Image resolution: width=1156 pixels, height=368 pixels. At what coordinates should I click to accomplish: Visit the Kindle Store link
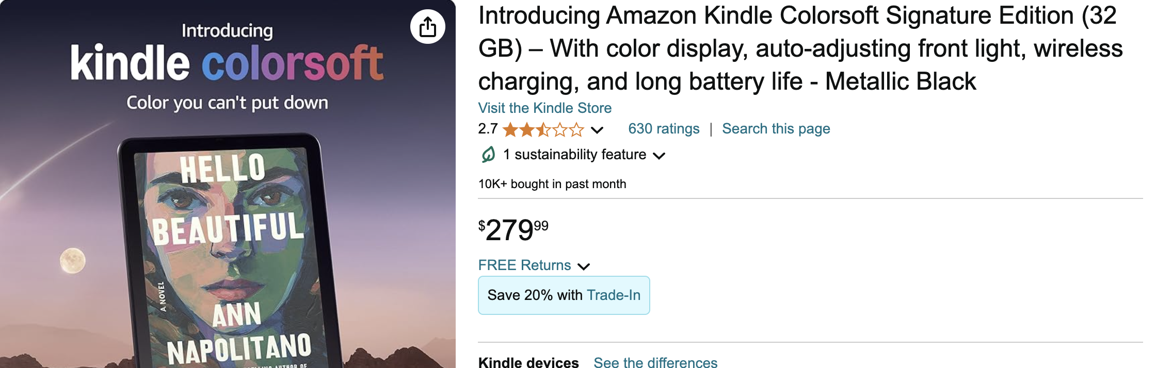544,108
